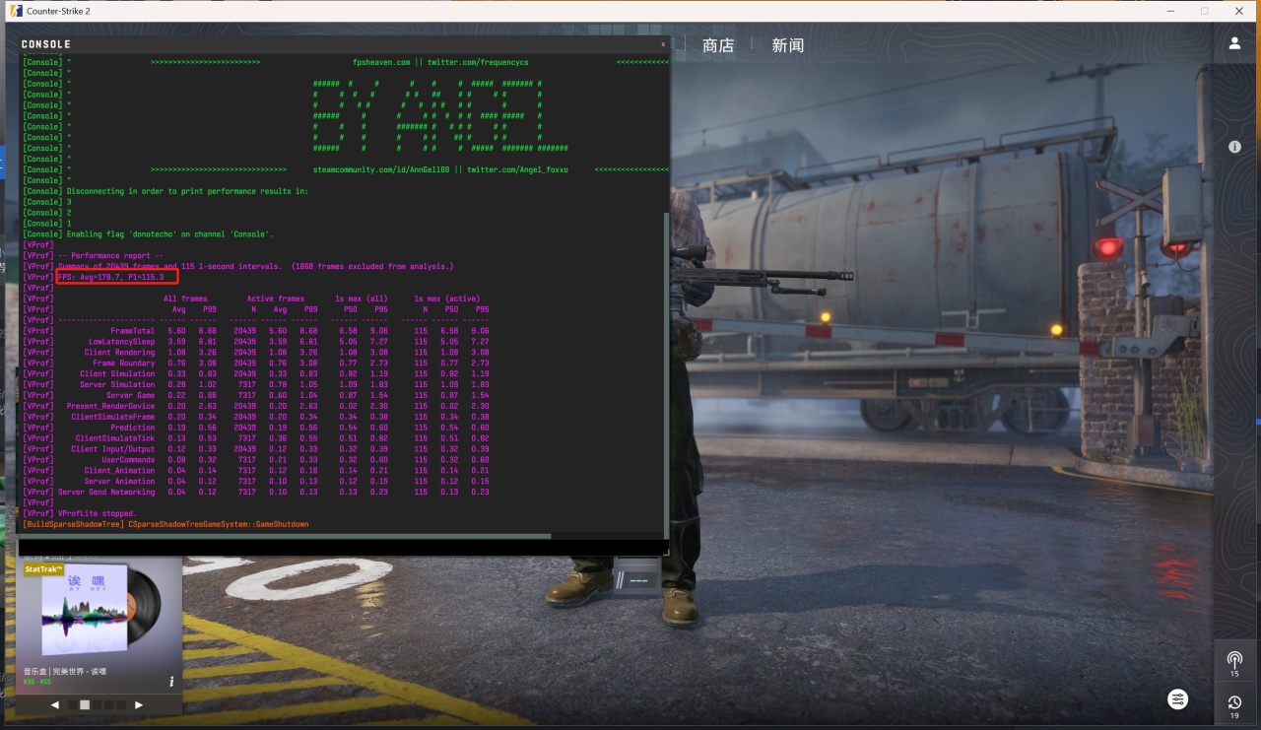
Task: Click the 'VProfLite stopped.' line
Action: coord(97,513)
